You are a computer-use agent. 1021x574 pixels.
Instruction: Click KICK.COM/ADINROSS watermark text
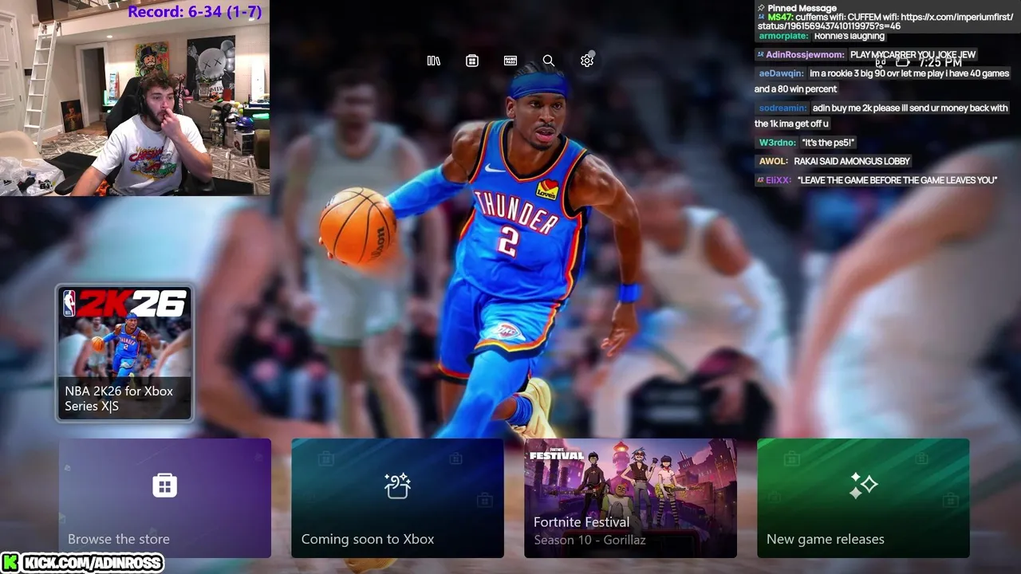(93, 563)
